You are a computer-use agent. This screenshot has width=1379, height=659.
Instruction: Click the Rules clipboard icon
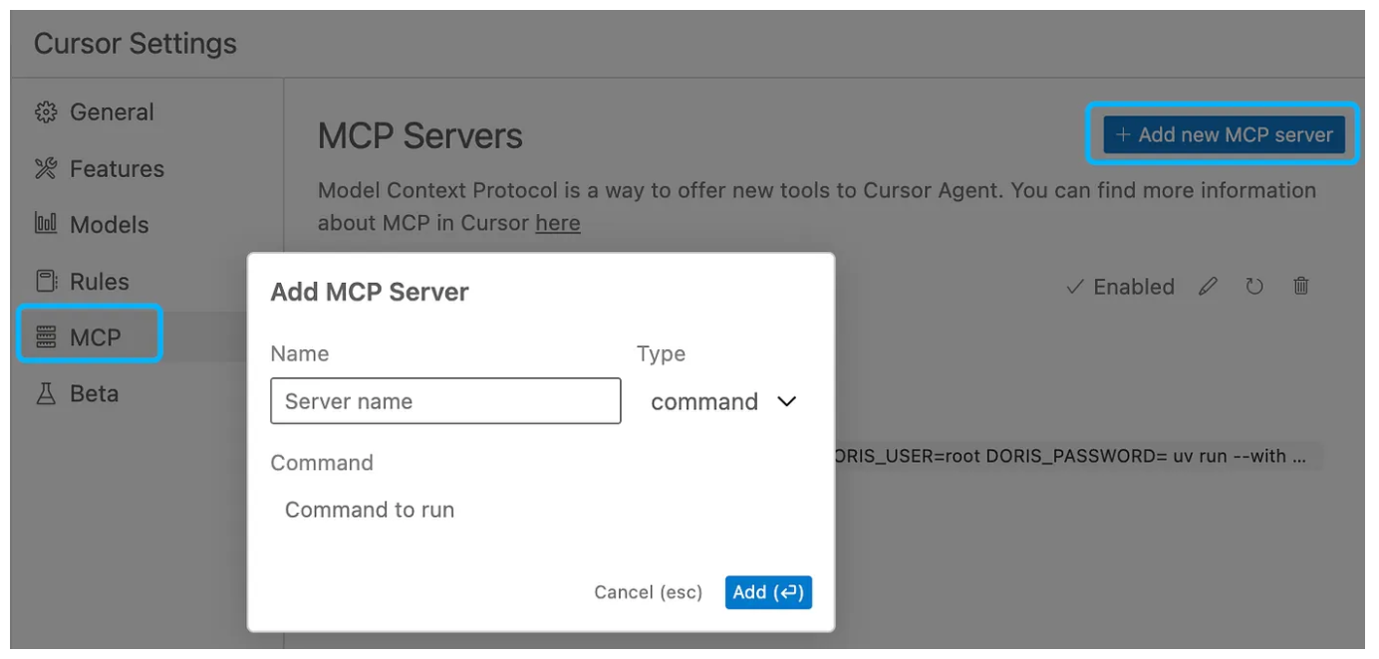coord(44,281)
